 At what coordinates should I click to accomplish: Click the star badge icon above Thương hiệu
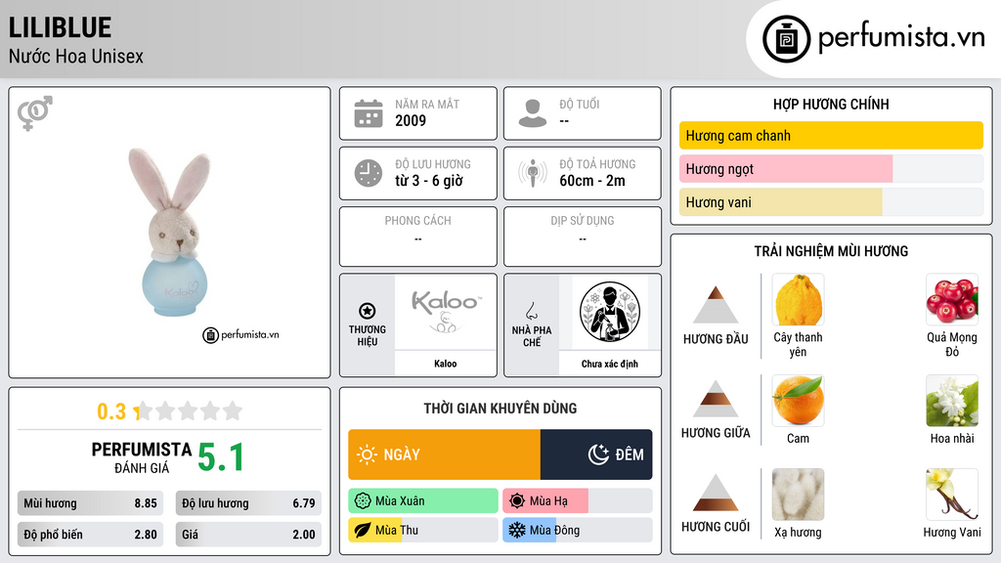(x=368, y=311)
